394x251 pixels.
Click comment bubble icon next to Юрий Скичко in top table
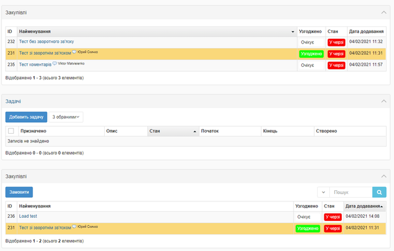pyautogui.click(x=74, y=52)
